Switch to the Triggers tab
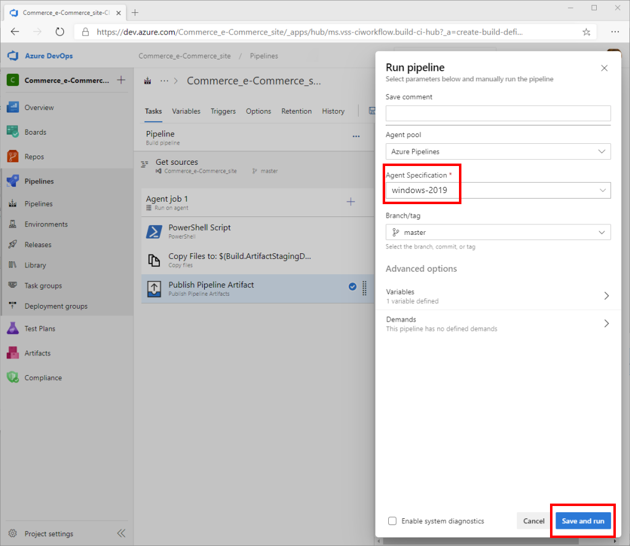Viewport: 630px width, 546px height. pos(223,111)
